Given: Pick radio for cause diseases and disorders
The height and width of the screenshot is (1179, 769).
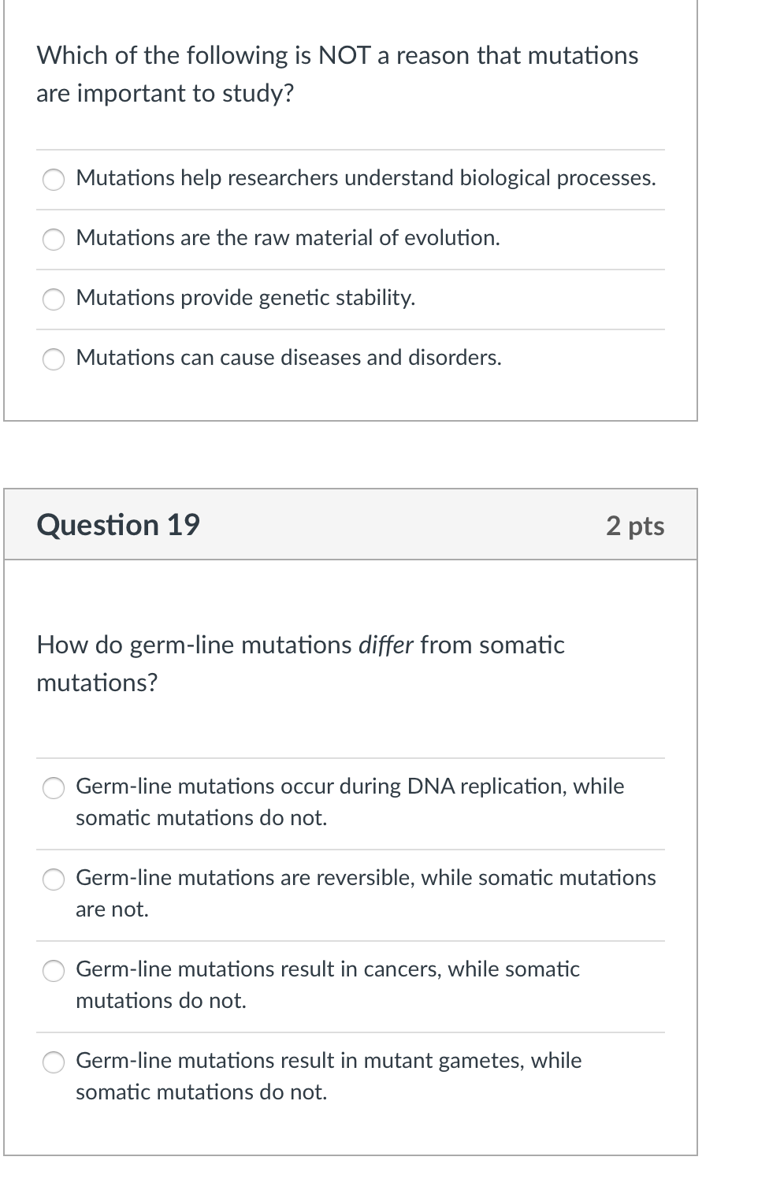Looking at the screenshot, I should tap(54, 359).
